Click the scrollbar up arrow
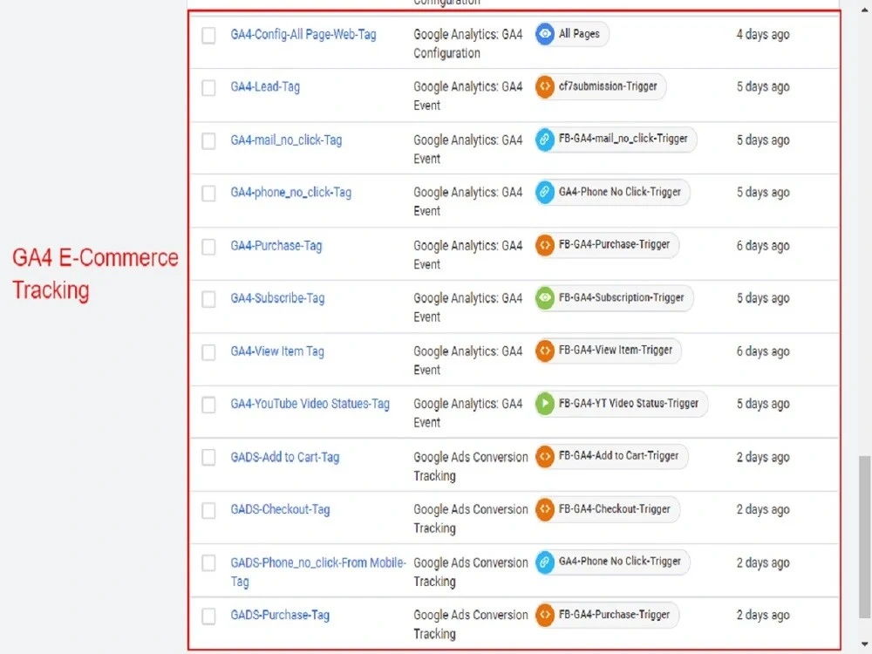872x654 pixels. pyautogui.click(x=865, y=8)
